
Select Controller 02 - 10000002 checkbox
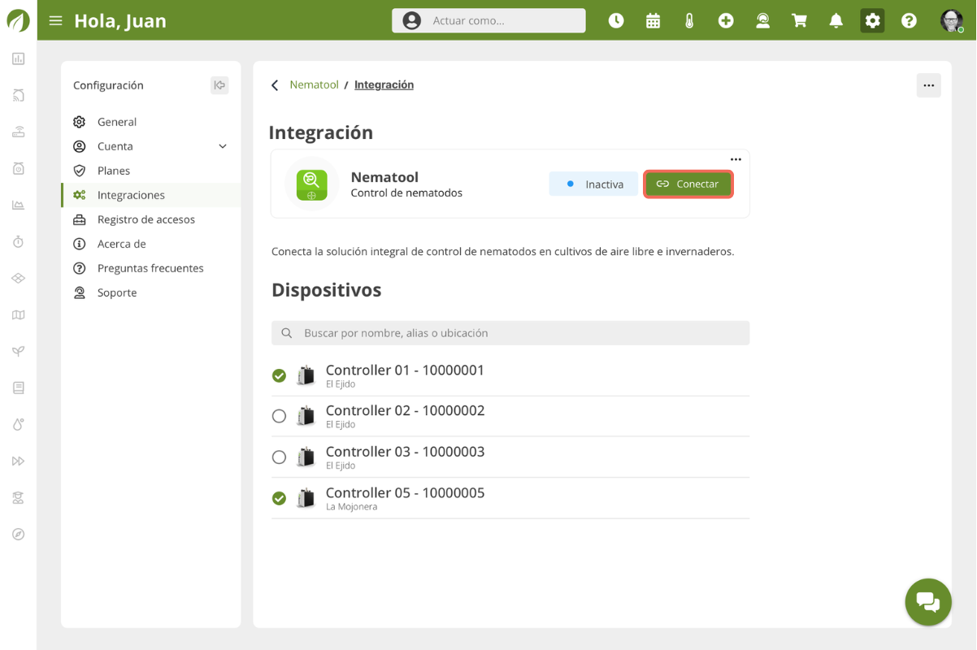pos(279,416)
